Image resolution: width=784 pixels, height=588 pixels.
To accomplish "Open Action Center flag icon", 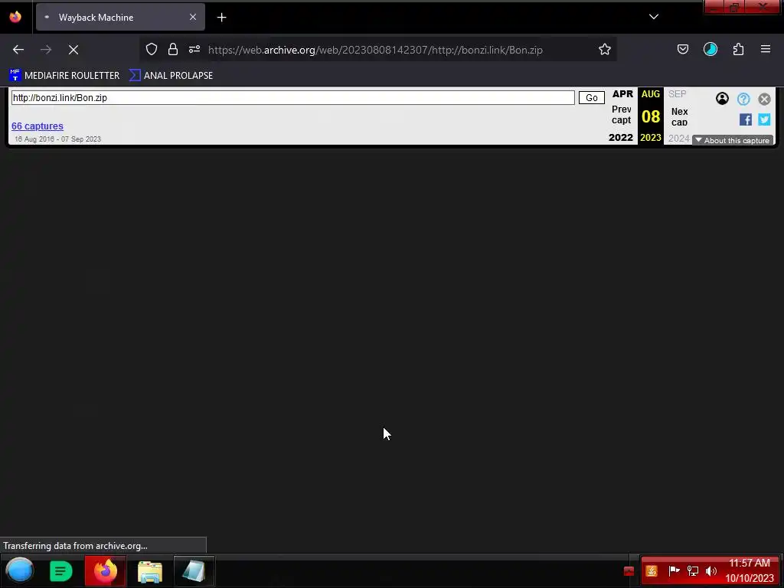I will (x=674, y=570).
